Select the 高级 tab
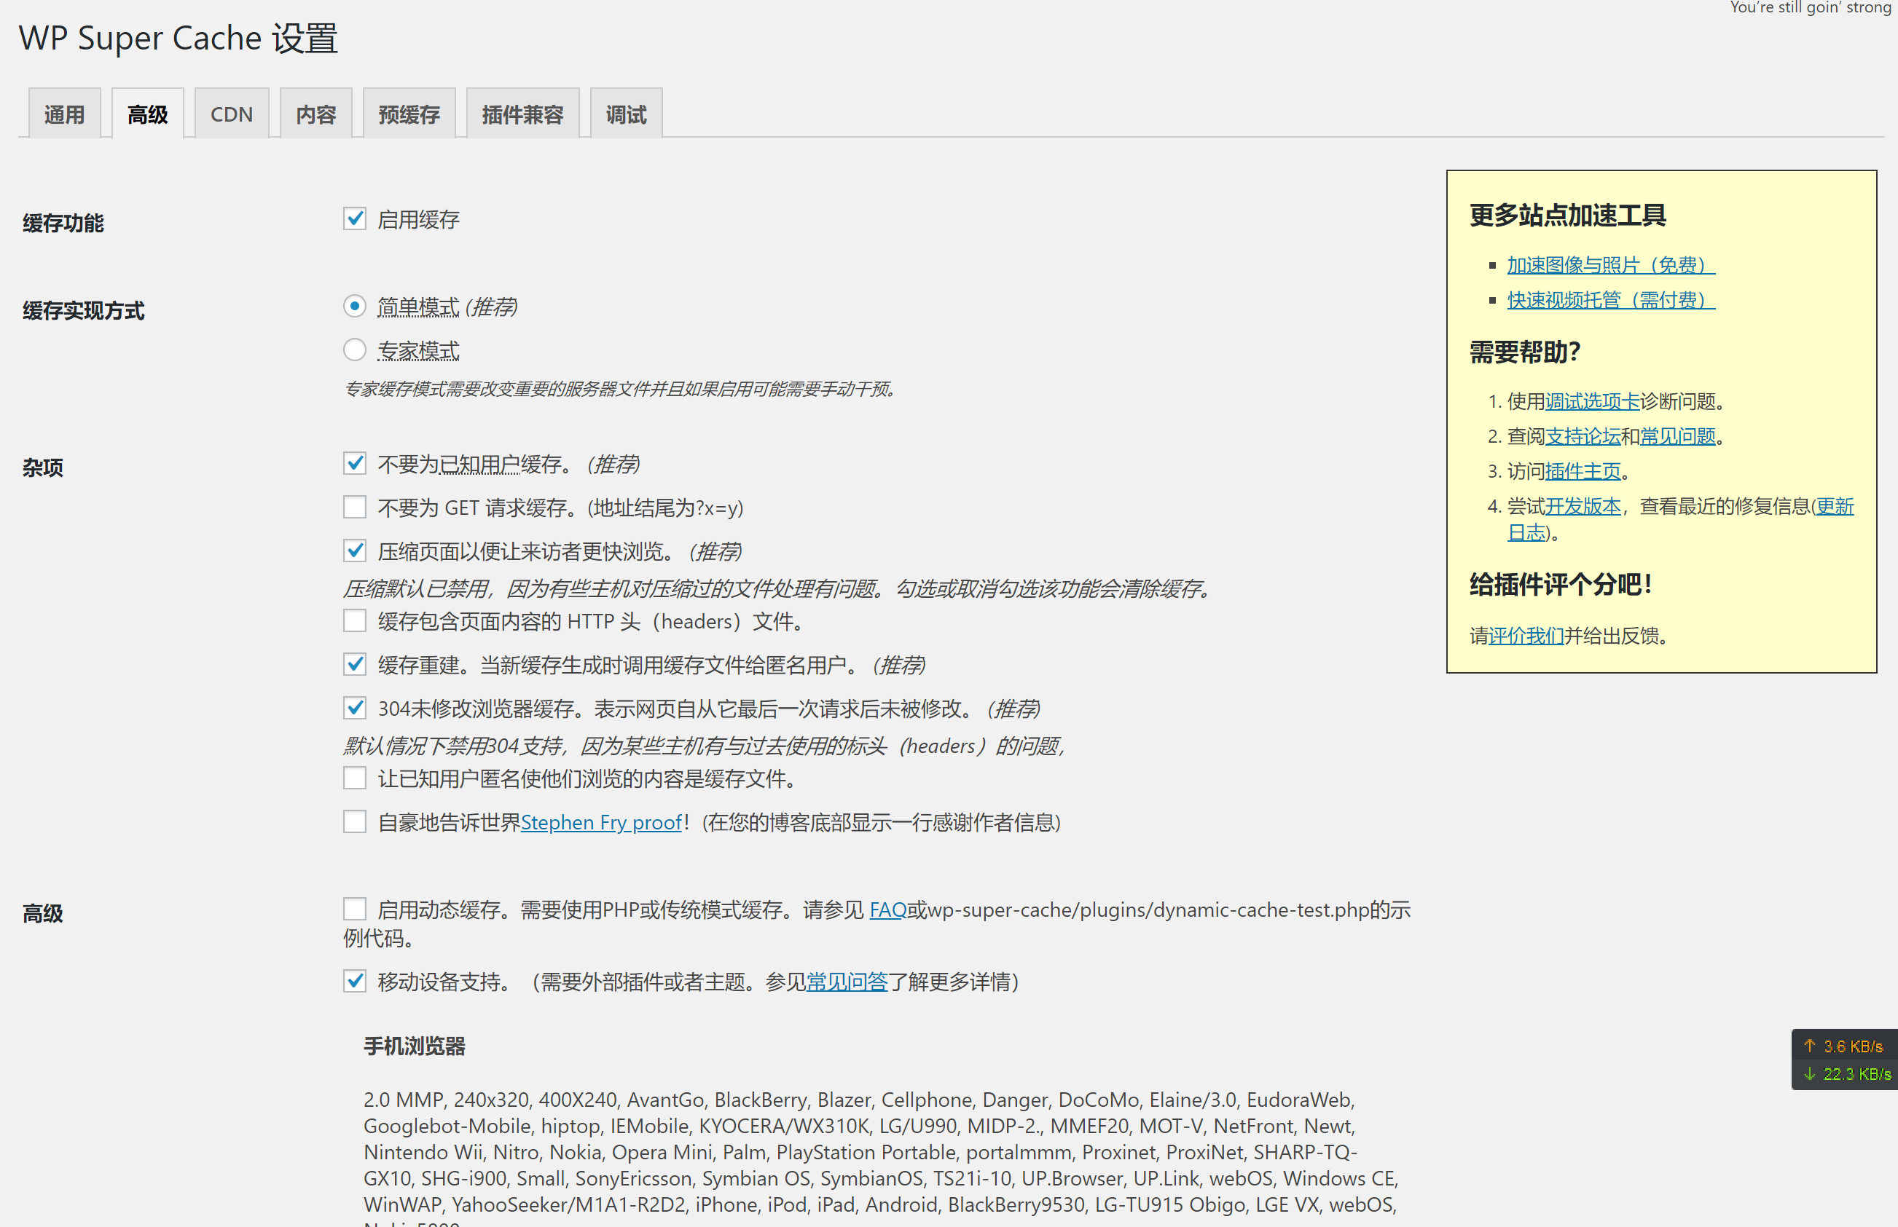 tap(147, 114)
